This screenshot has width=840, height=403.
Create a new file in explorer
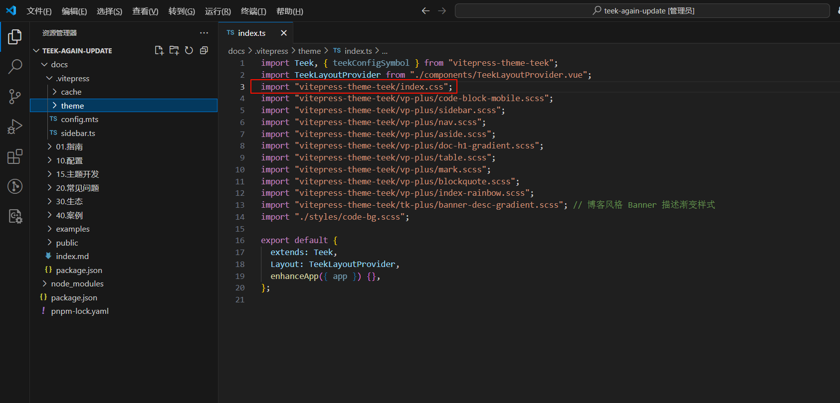(159, 50)
